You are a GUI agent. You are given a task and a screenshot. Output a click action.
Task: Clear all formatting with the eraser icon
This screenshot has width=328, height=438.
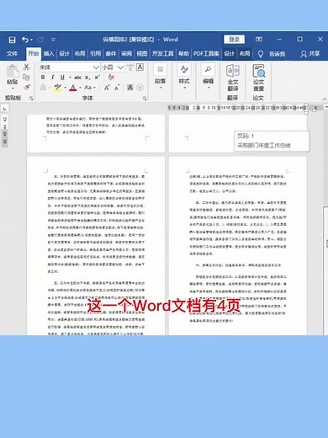(111, 77)
